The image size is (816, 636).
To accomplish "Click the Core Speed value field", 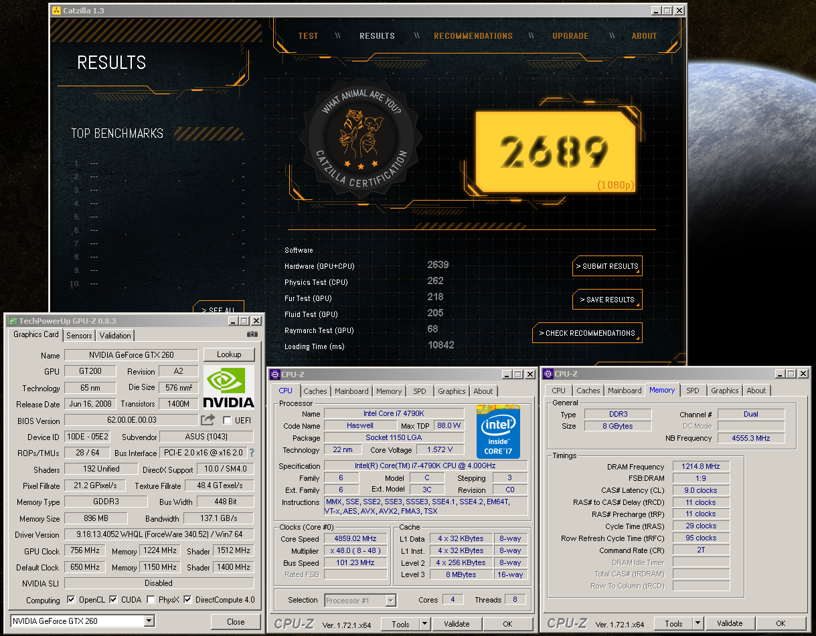I will pos(356,538).
